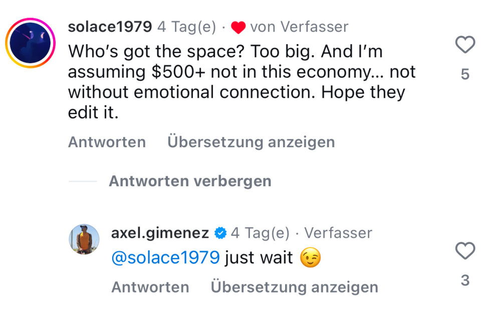View the 3 likes count on the reply
Image resolution: width=501 pixels, height=311 pixels.
point(465,280)
